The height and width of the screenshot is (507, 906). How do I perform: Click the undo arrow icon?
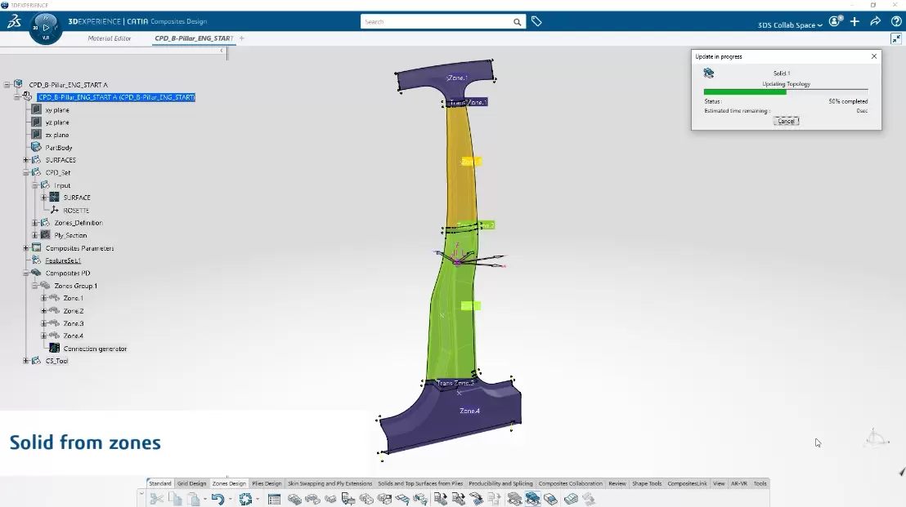pos(217,499)
